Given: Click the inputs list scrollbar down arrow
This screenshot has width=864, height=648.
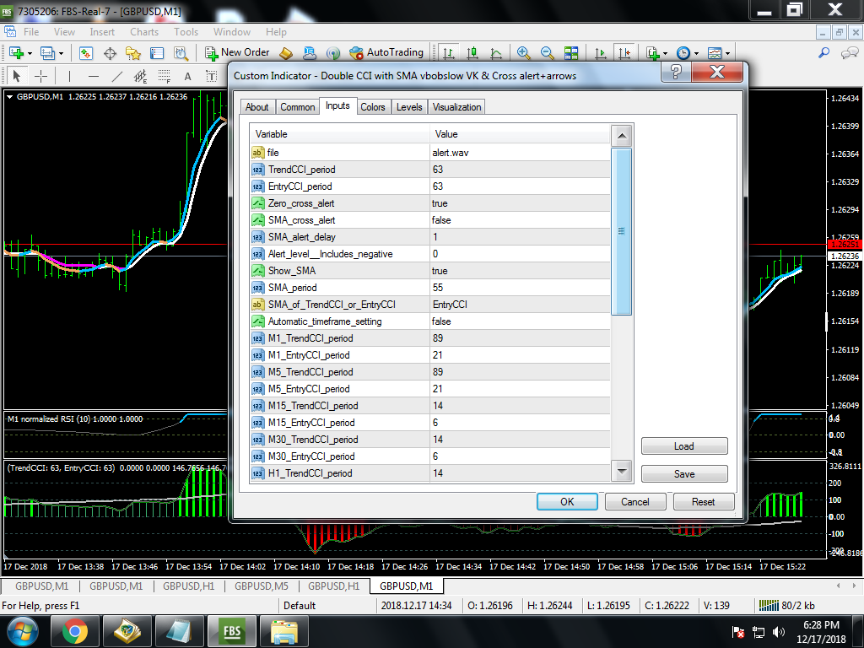Looking at the screenshot, I should click(622, 471).
